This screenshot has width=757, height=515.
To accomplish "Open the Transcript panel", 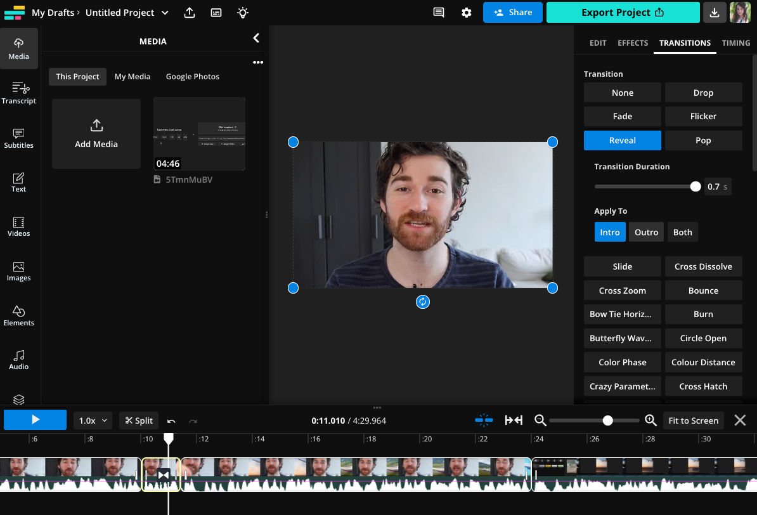I will (18, 92).
